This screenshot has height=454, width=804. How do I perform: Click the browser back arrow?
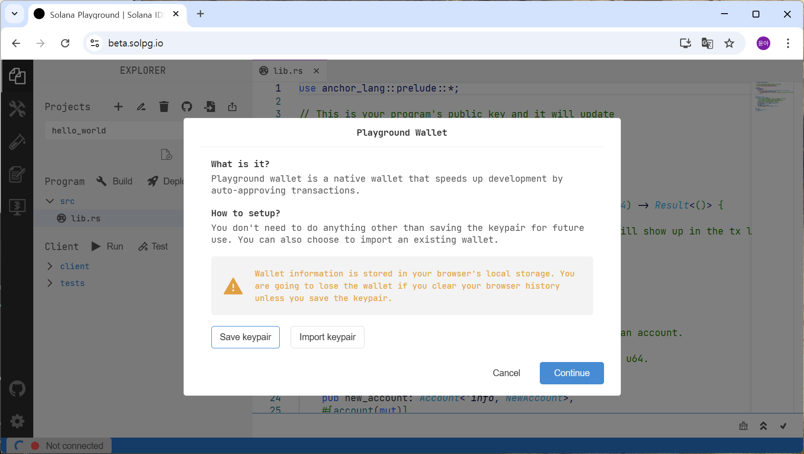point(16,43)
